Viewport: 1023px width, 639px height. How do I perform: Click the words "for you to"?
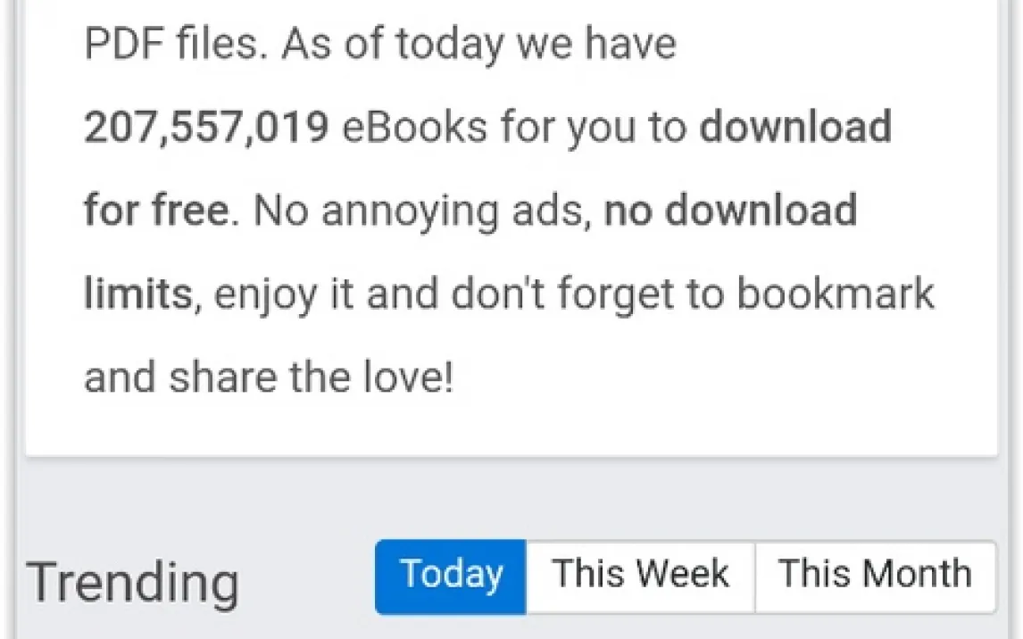(x=593, y=129)
